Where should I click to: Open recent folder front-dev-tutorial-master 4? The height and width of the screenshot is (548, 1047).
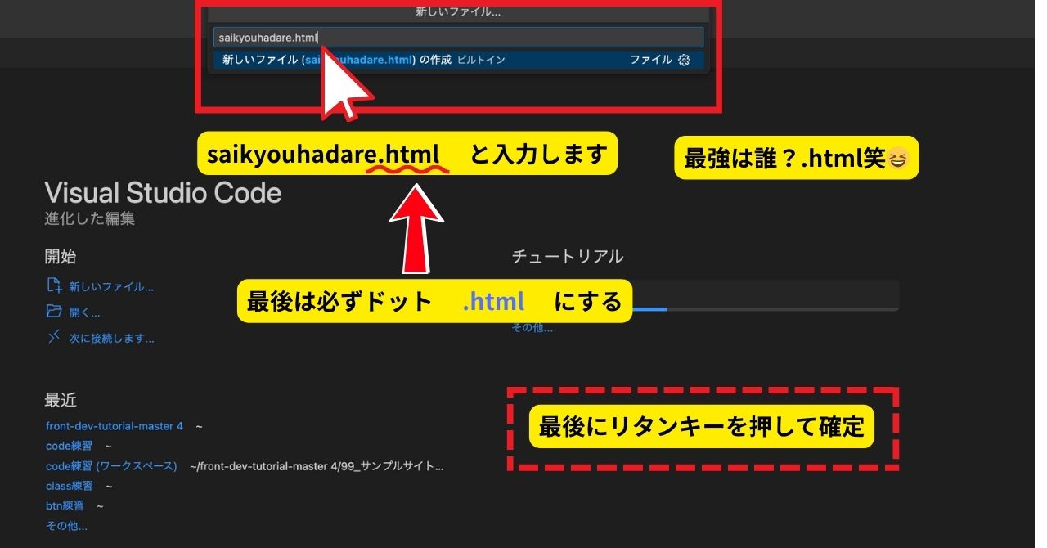(x=115, y=426)
